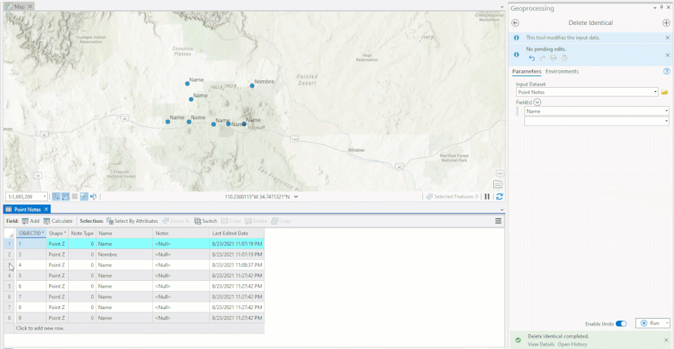Image resolution: width=674 pixels, height=349 pixels.
Task: Toggle the grid icon in map bottom bar
Action: [75, 196]
